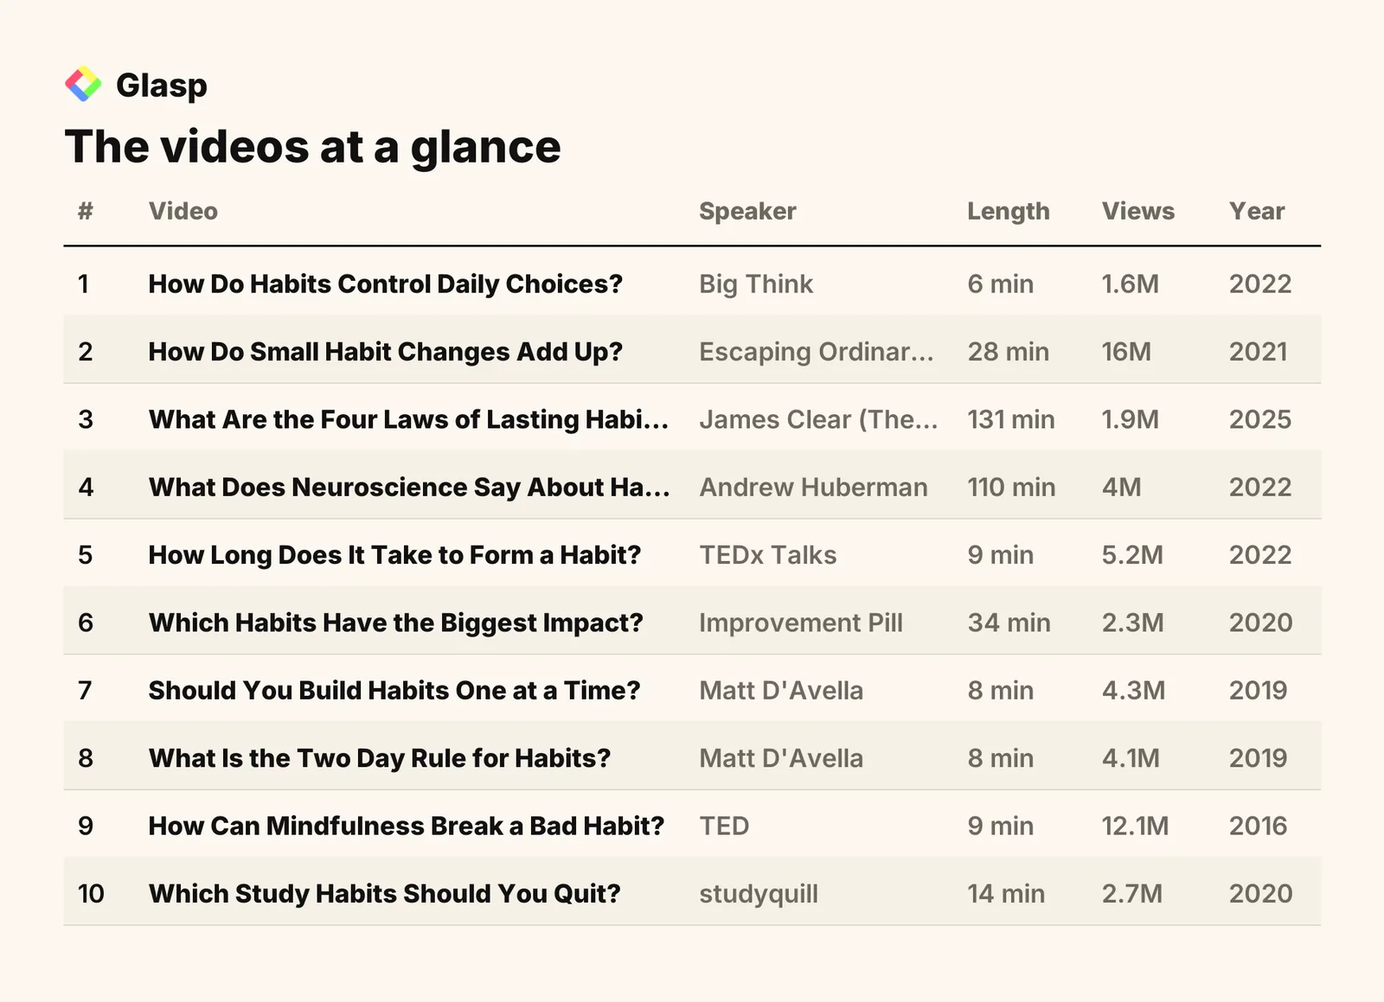Image resolution: width=1384 pixels, height=1002 pixels.
Task: Click the '2021' year value
Action: click(1259, 352)
